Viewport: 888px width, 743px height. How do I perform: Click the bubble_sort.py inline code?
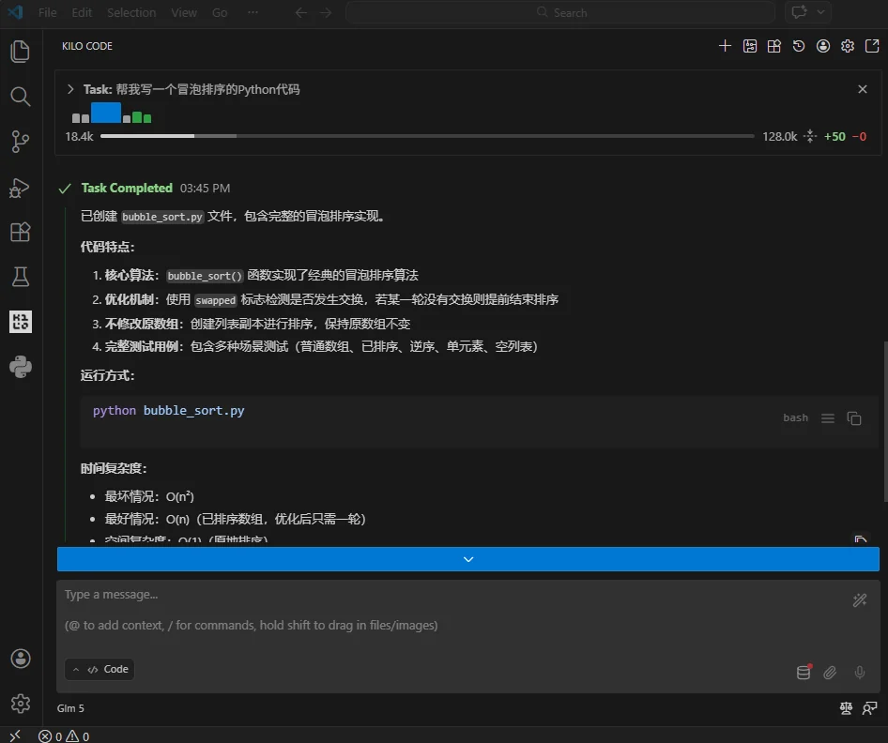click(162, 217)
